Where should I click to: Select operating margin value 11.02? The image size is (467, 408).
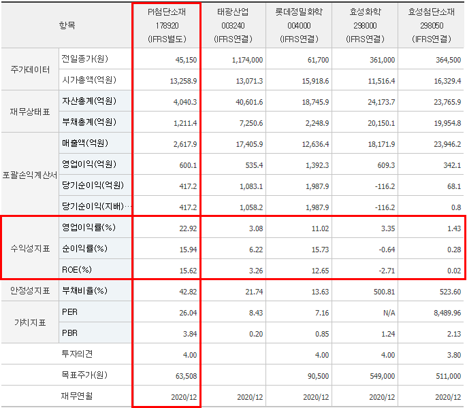click(320, 228)
